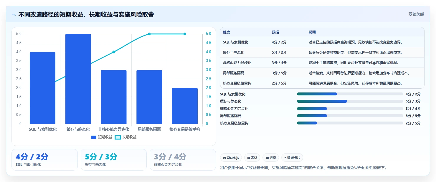Click the panel title 不同改造路径的短期收益

click(86, 14)
